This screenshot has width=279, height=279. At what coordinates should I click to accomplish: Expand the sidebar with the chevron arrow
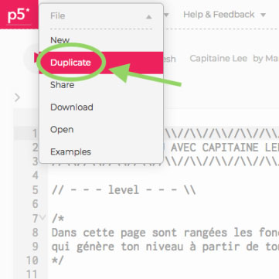point(17,97)
